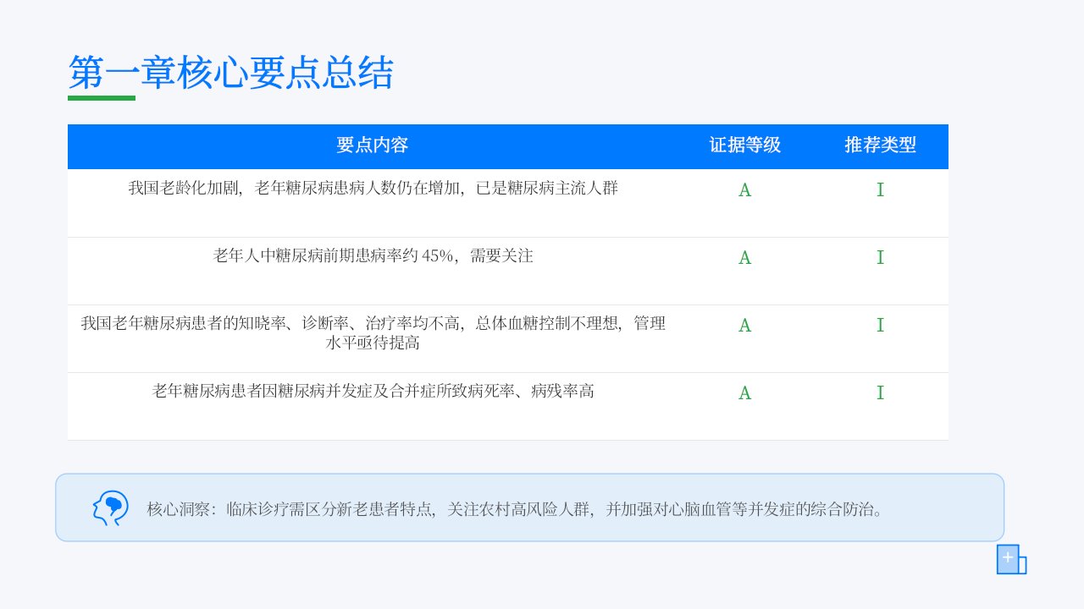Click evidence grade A in 45% row
The image size is (1084, 609).
tap(745, 258)
